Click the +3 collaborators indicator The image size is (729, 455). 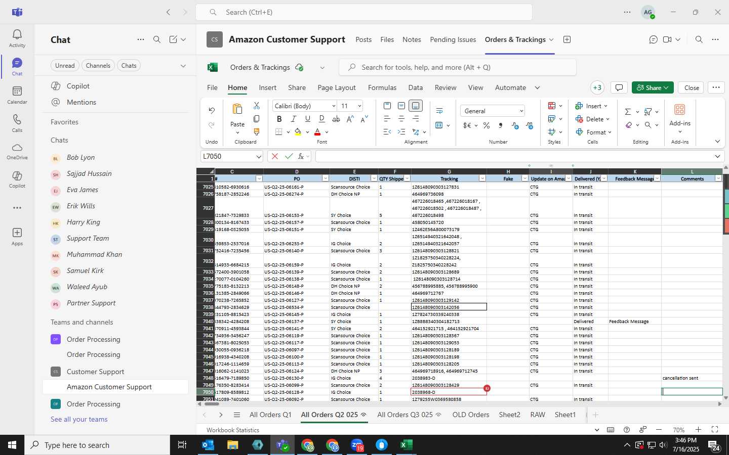(x=597, y=87)
